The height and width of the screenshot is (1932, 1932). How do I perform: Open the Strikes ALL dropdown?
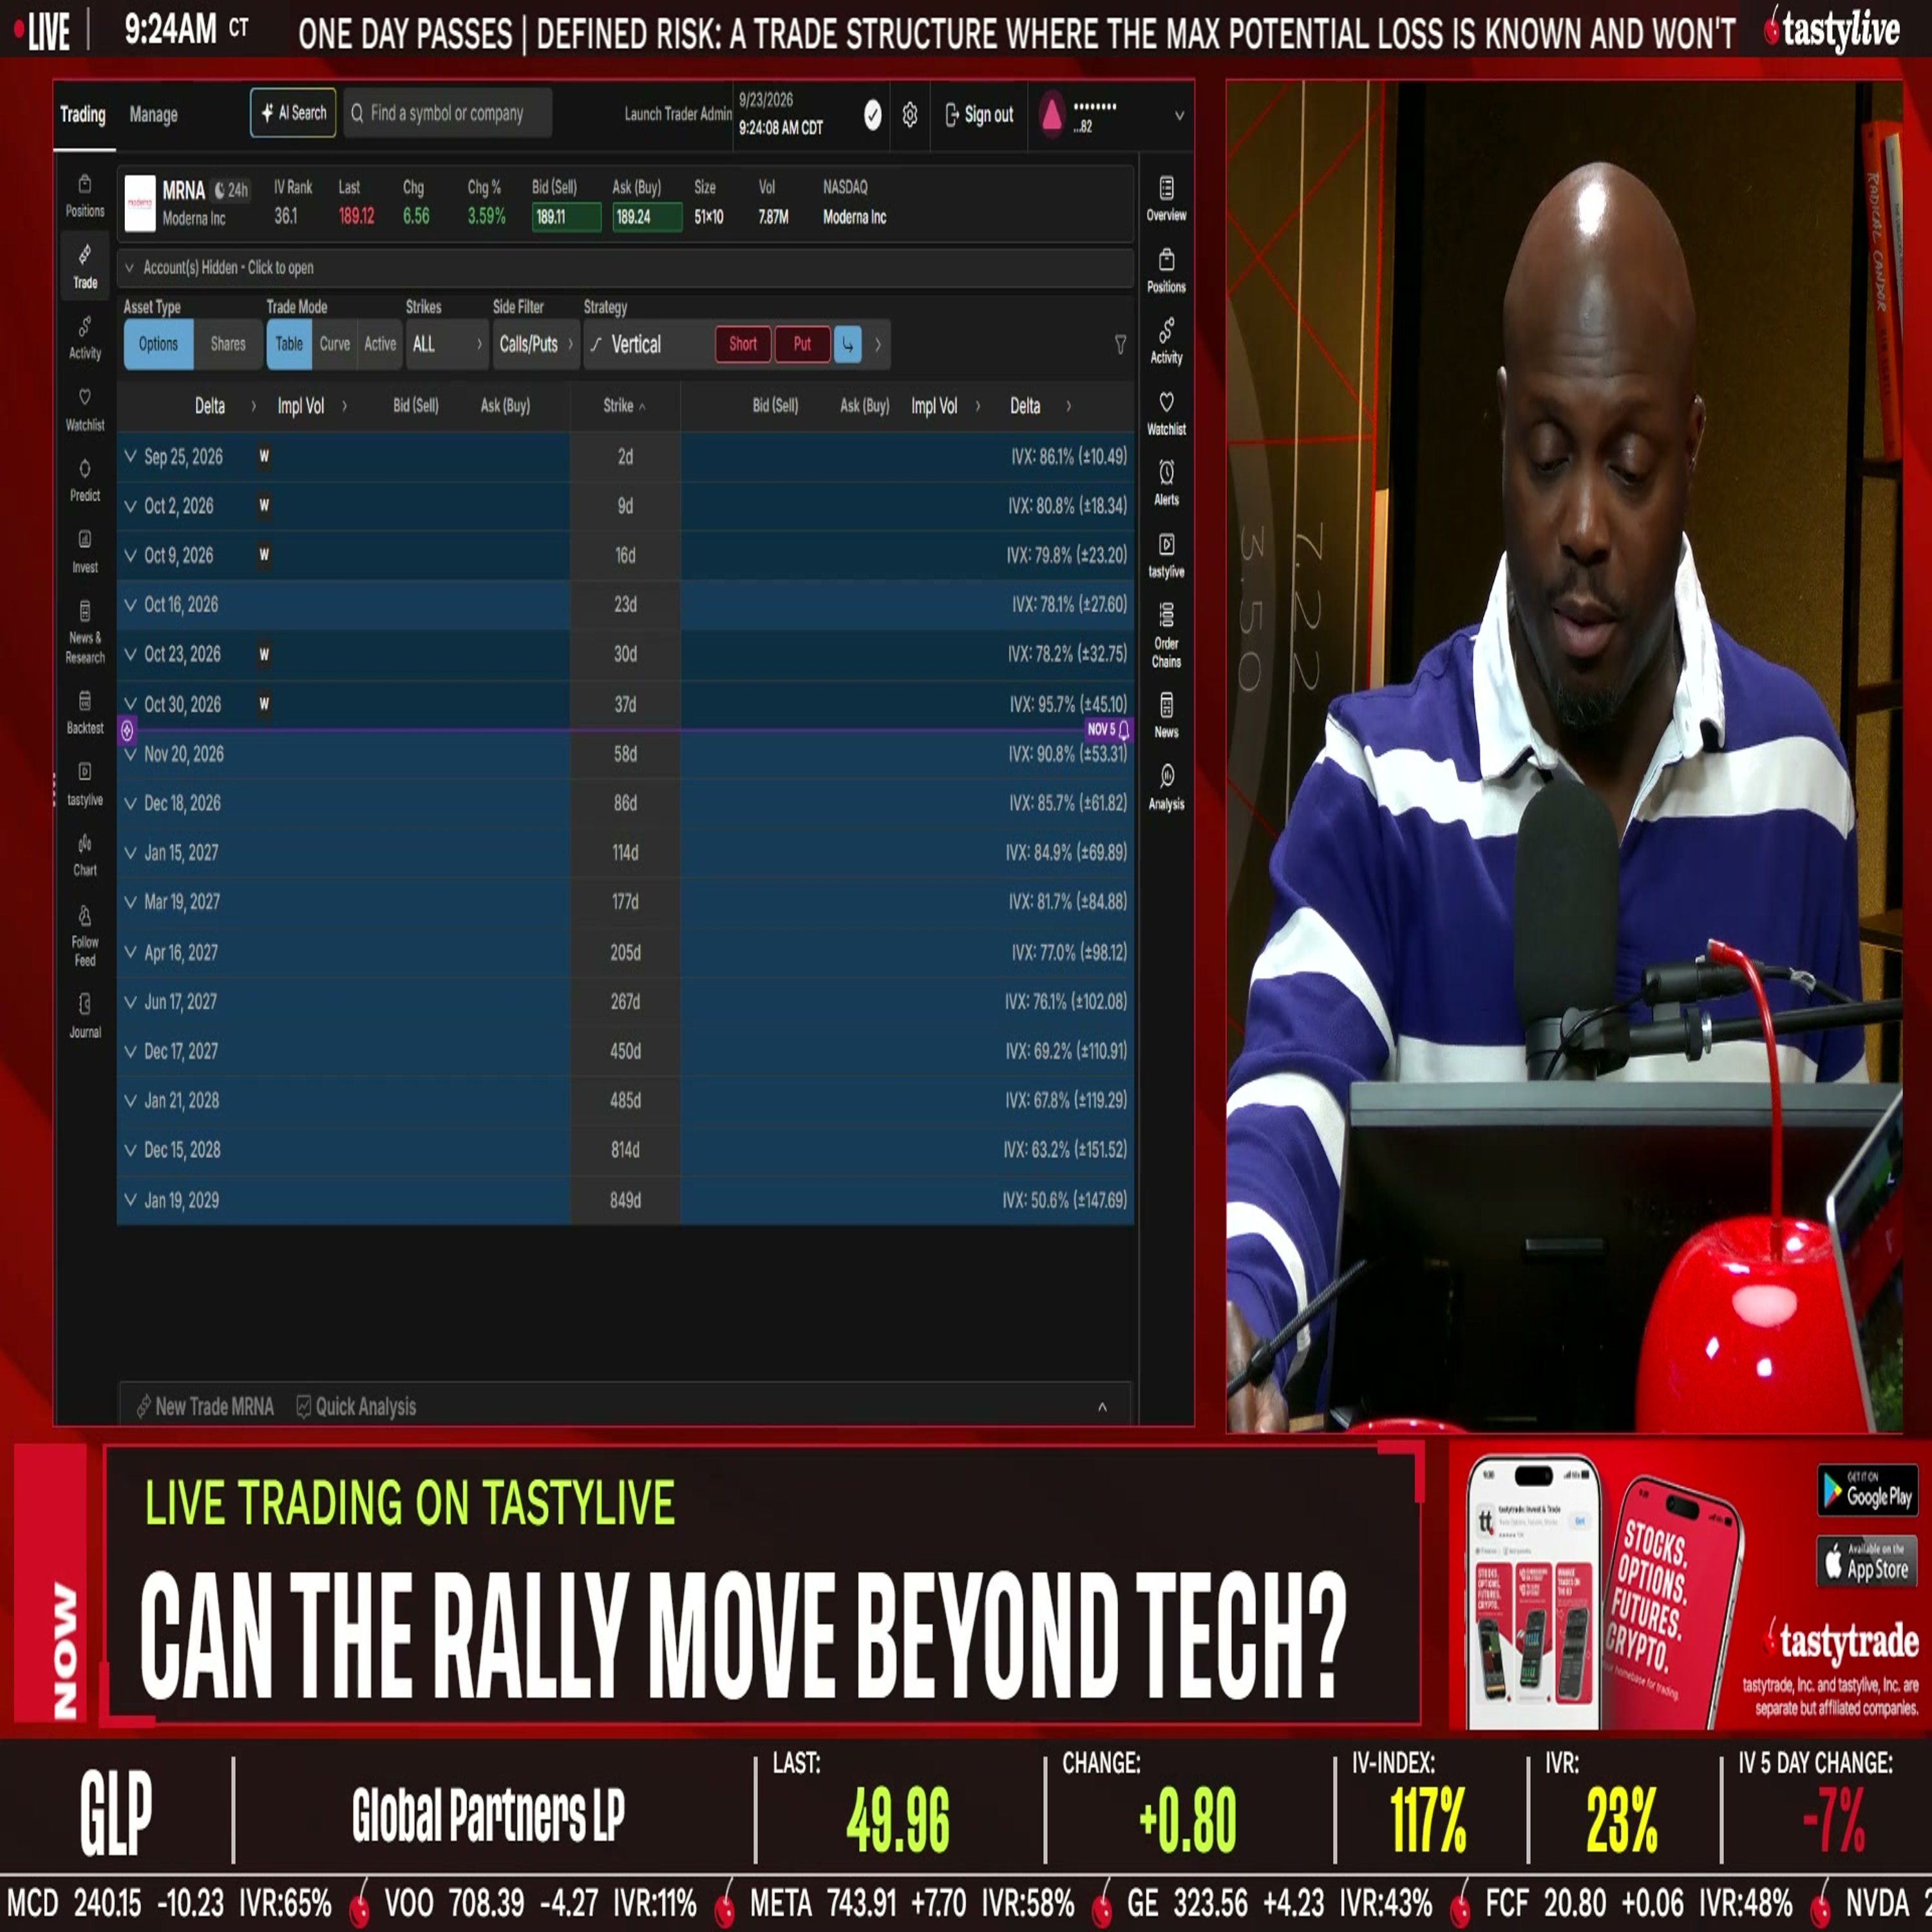(447, 344)
